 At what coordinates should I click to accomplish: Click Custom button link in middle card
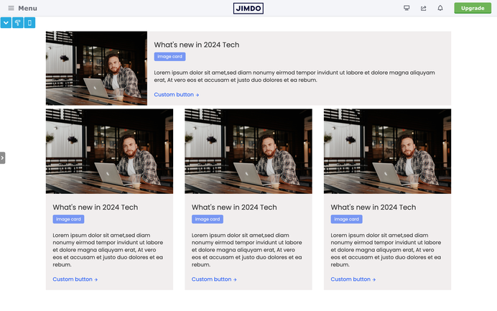[x=214, y=279]
